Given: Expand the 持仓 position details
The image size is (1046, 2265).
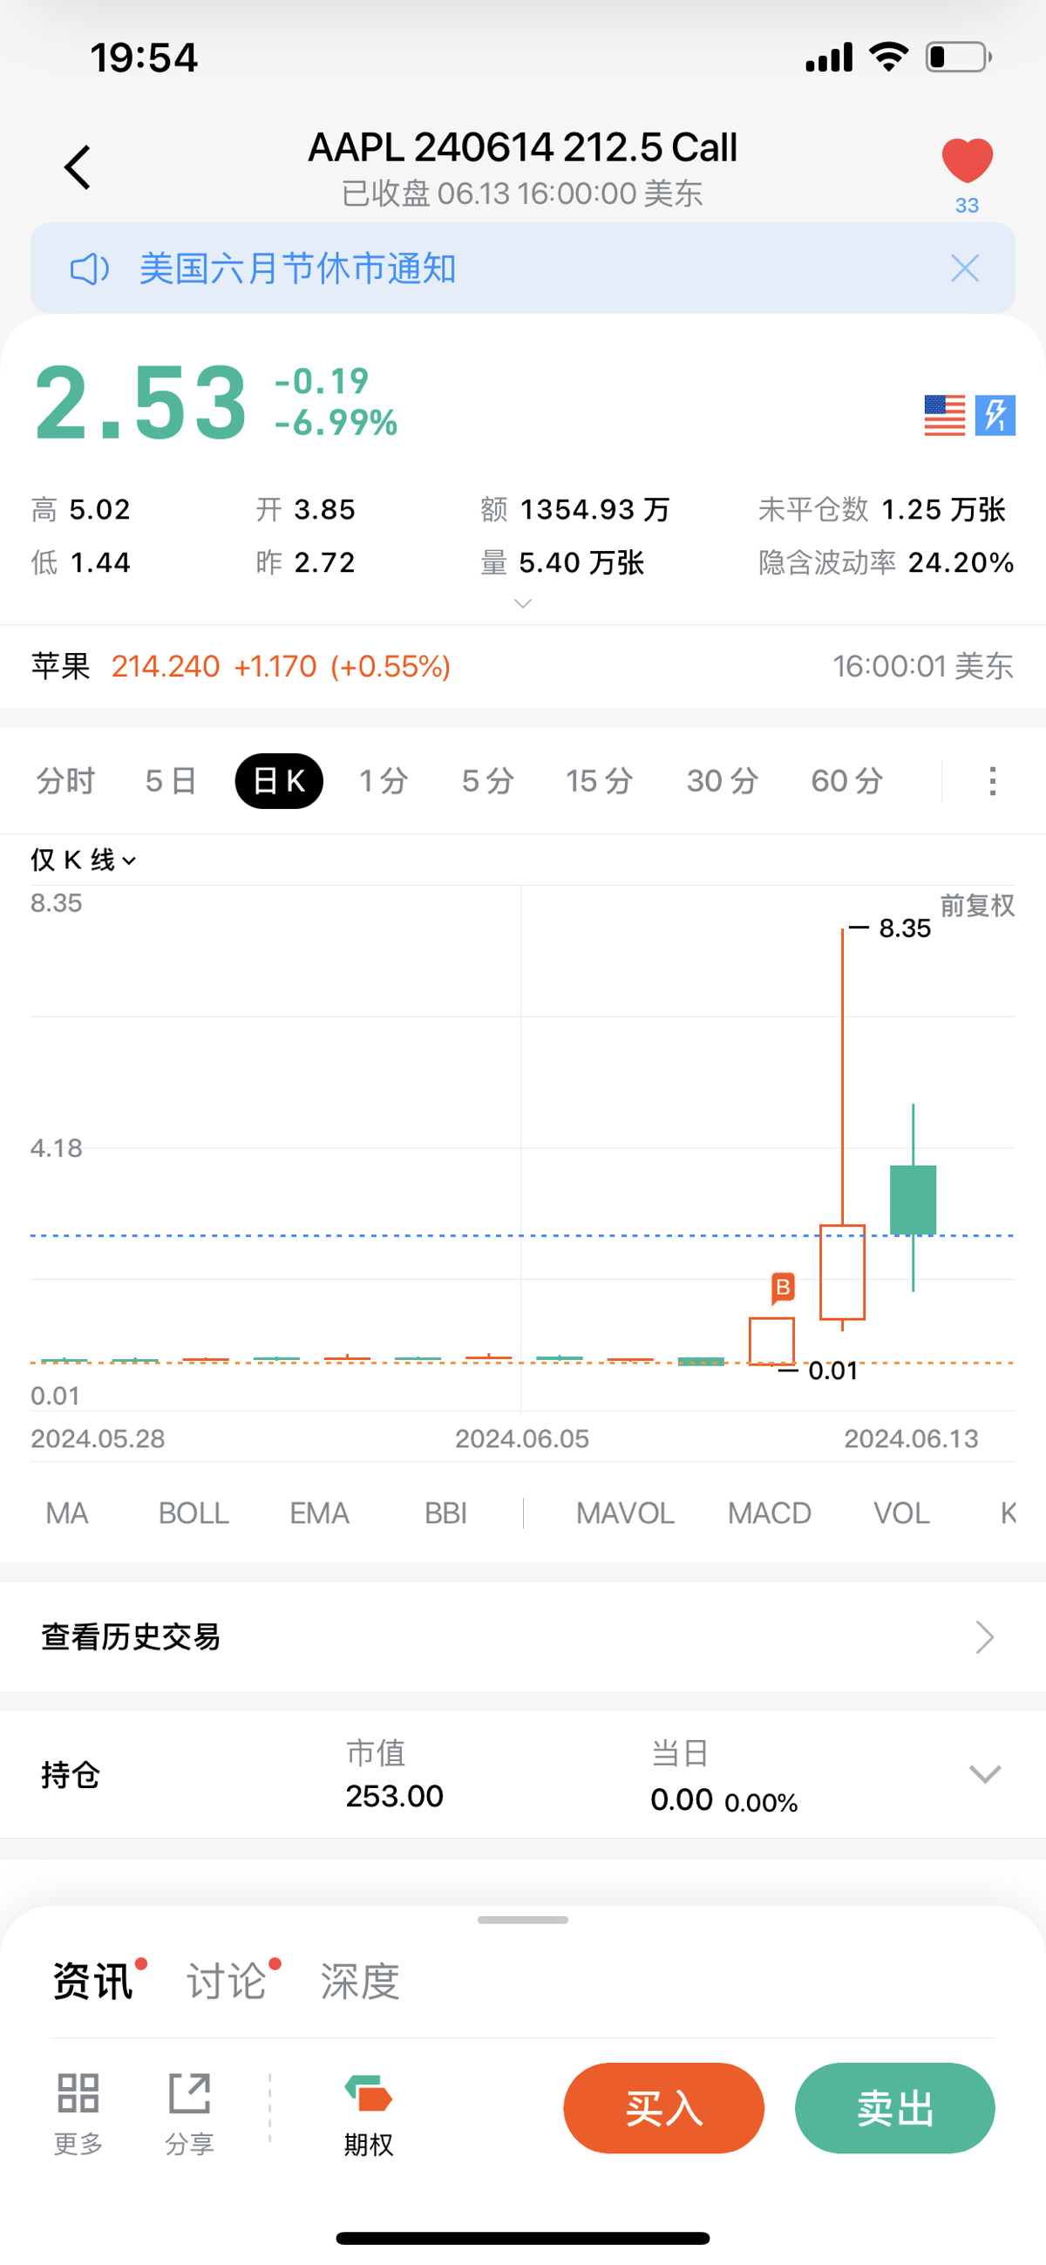Looking at the screenshot, I should coord(984,1774).
